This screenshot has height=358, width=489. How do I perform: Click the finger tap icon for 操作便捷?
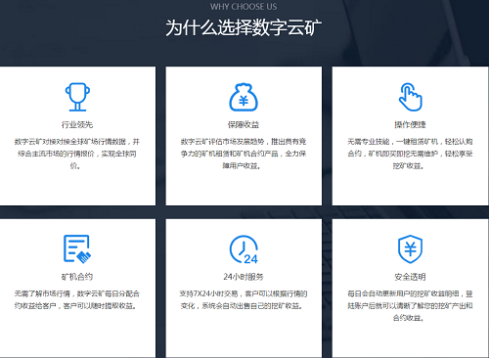[x=410, y=97]
